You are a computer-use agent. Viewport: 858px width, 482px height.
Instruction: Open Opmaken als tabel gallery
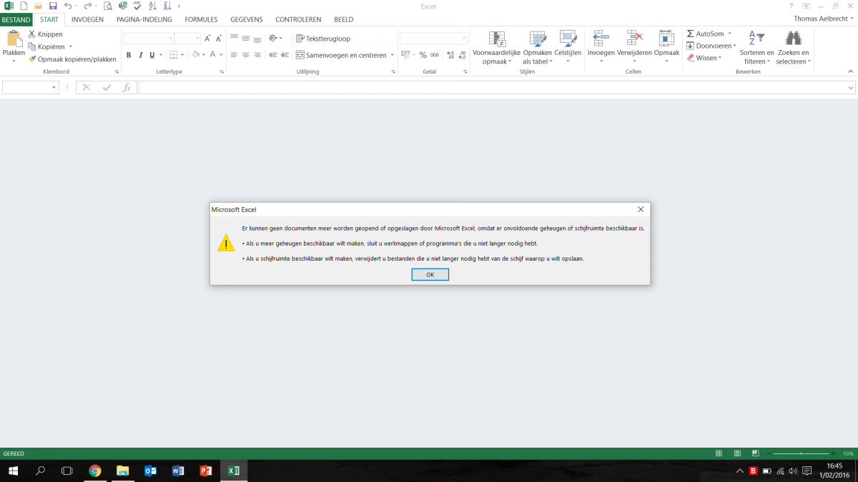(x=538, y=47)
